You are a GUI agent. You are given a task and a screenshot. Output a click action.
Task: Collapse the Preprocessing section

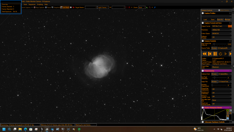(x=203, y=71)
